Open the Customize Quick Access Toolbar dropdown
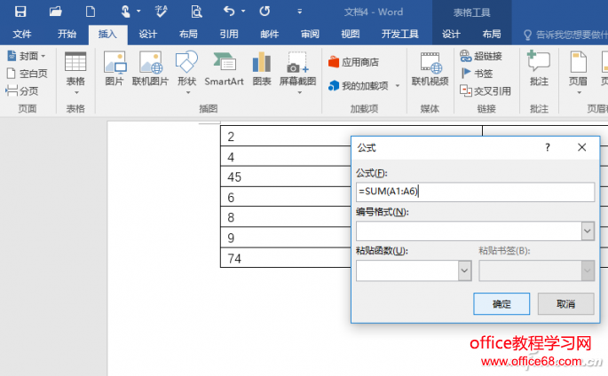Image resolution: width=608 pixels, height=376 pixels. 299,12
